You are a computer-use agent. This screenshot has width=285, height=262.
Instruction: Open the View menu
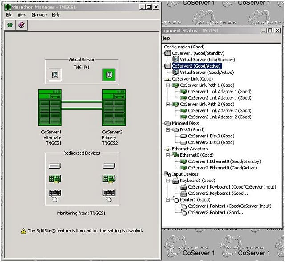coord(22,15)
